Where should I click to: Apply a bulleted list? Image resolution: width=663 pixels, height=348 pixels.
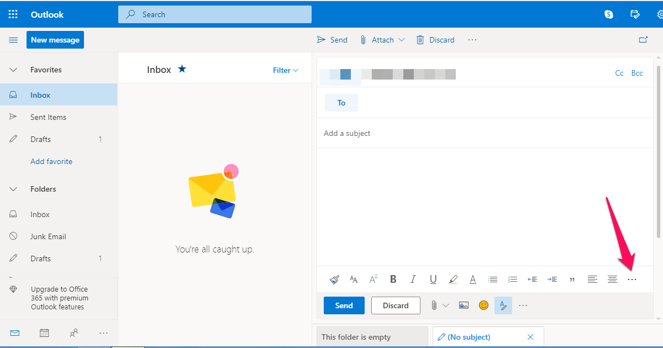pos(493,280)
